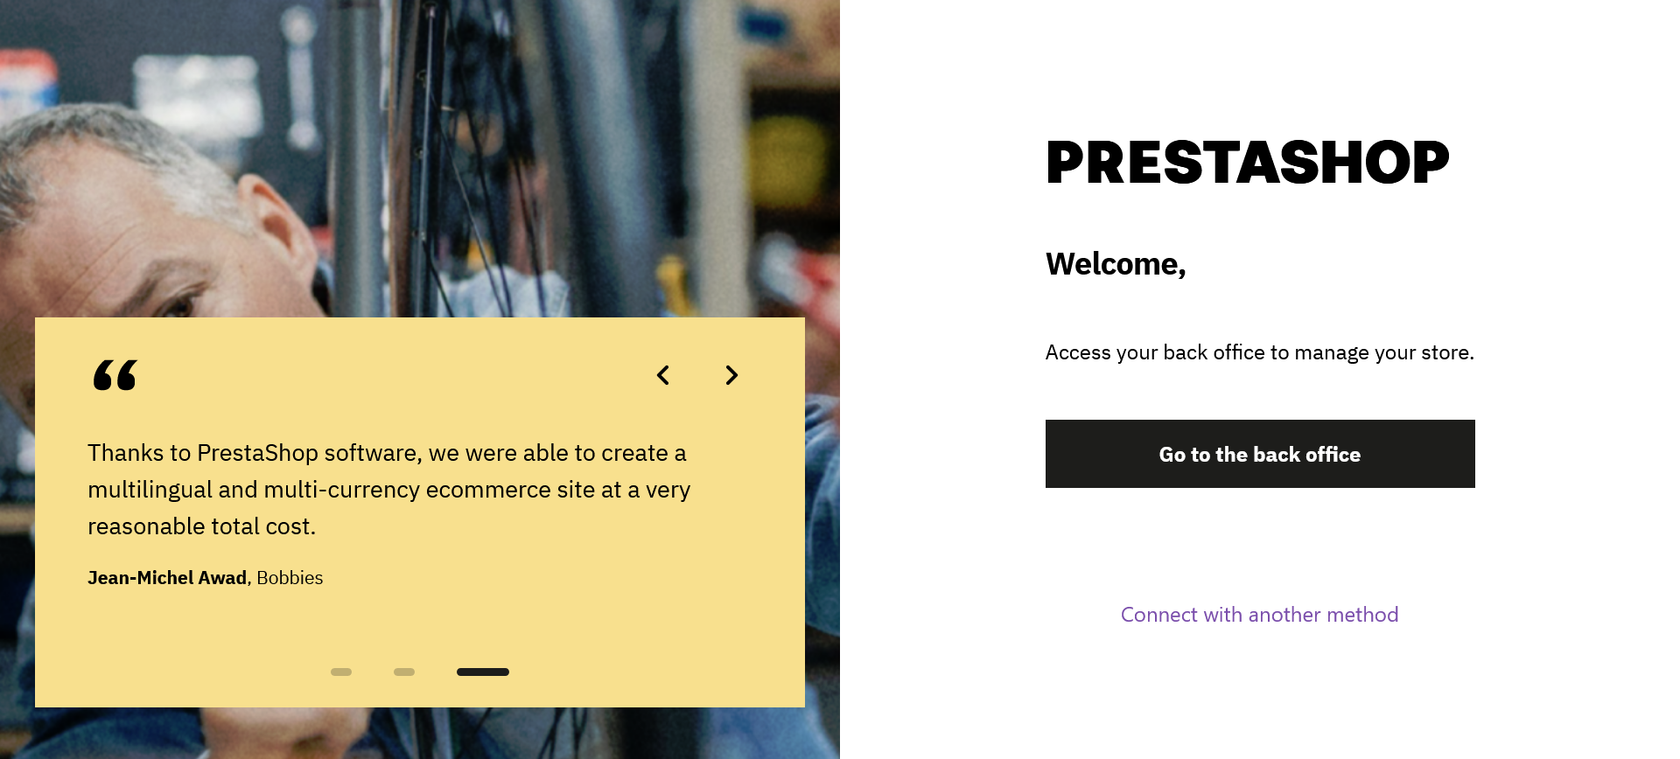Viewport: 1680px width, 759px height.
Task: Click the Welcome heading
Action: pos(1116,264)
